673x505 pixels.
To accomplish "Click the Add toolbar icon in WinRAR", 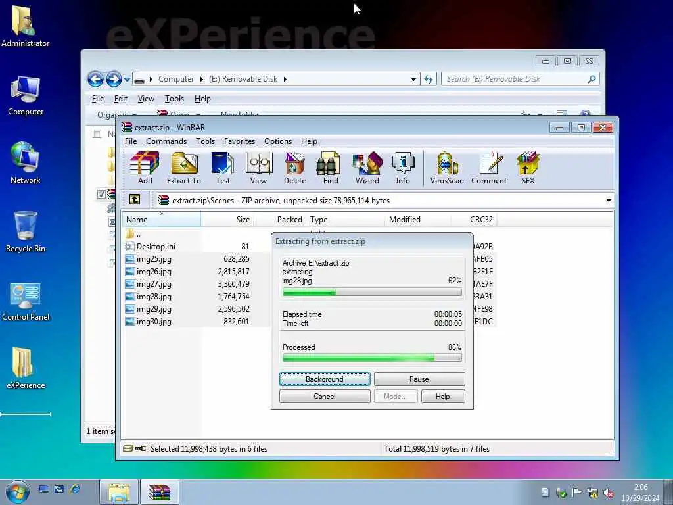I will coord(145,168).
